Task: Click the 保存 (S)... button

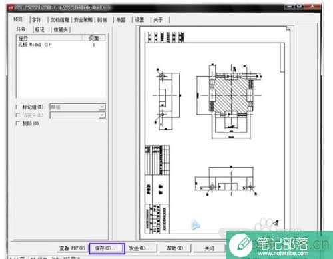Action: pos(107,248)
